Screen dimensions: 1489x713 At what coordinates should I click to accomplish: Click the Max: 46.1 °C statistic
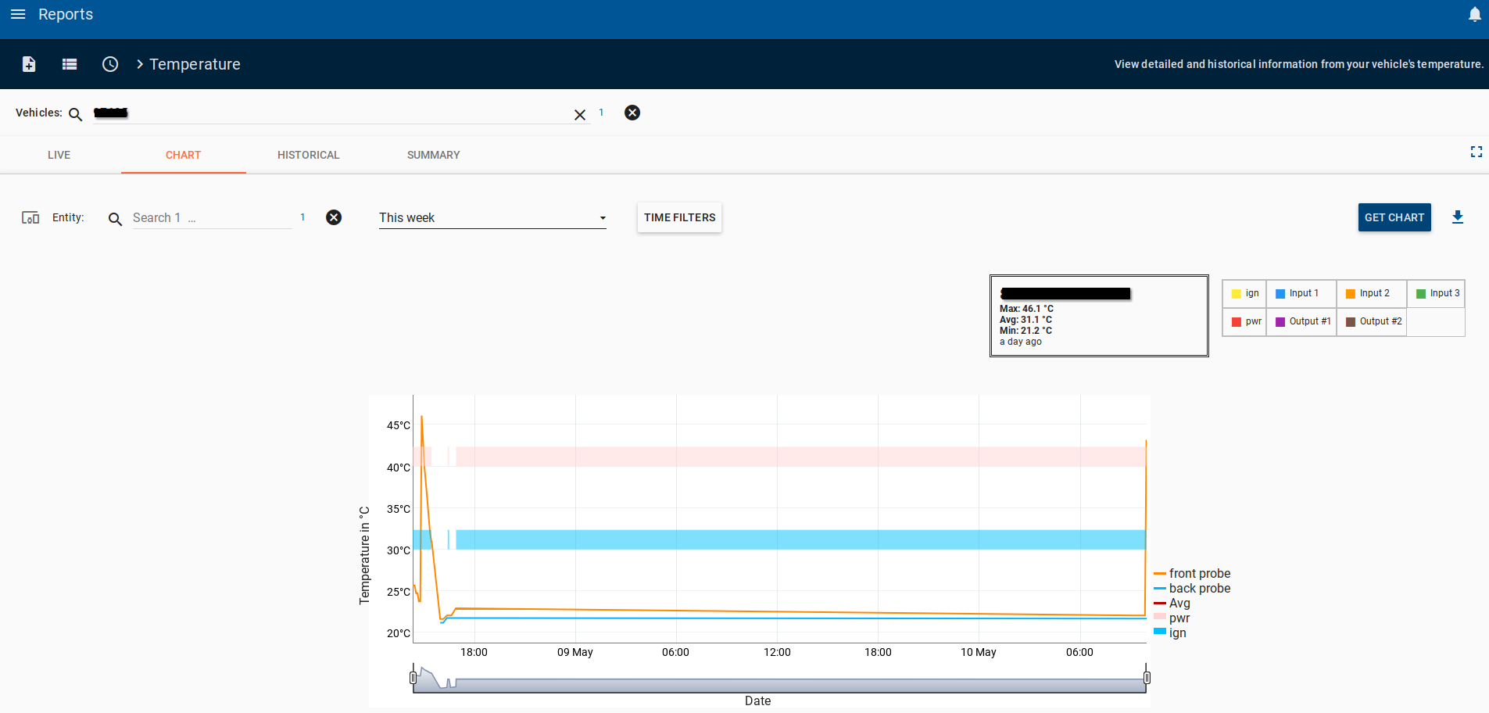1026,309
